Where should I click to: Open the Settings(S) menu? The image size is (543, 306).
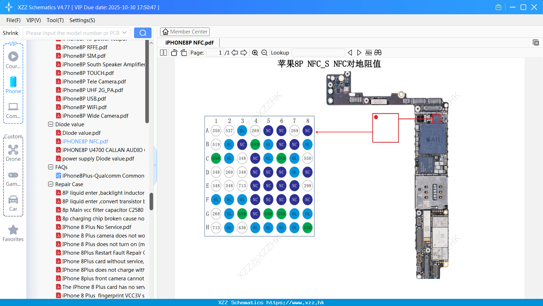click(x=82, y=20)
